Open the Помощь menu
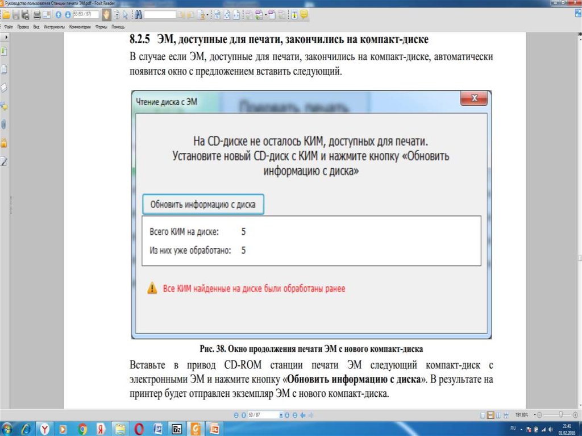Screen dimensions: 582x436 point(118,27)
